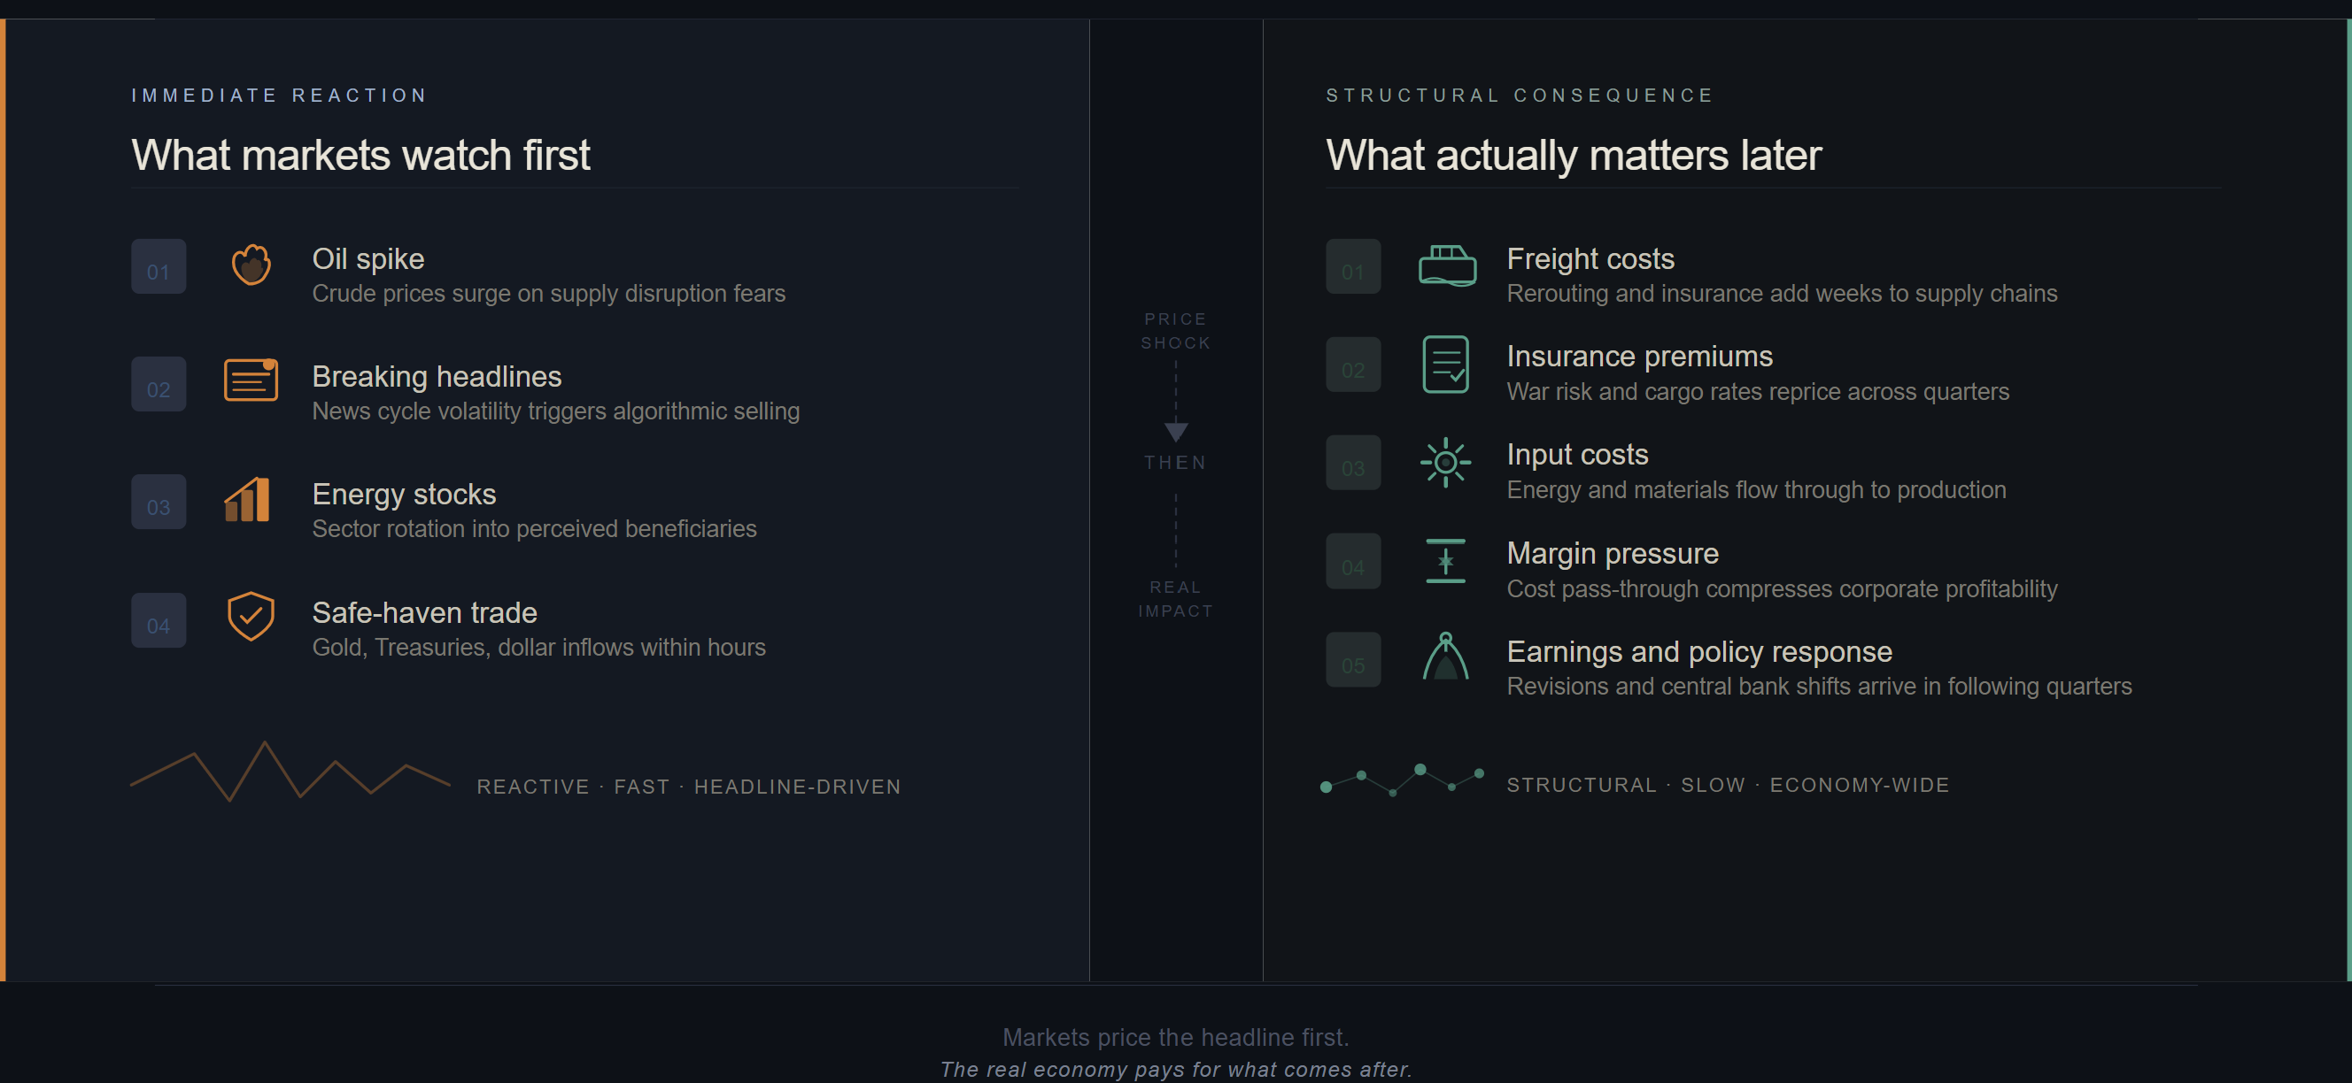Click the IMMEDIATE REACTION section label
The height and width of the screenshot is (1083, 2352).
click(280, 96)
